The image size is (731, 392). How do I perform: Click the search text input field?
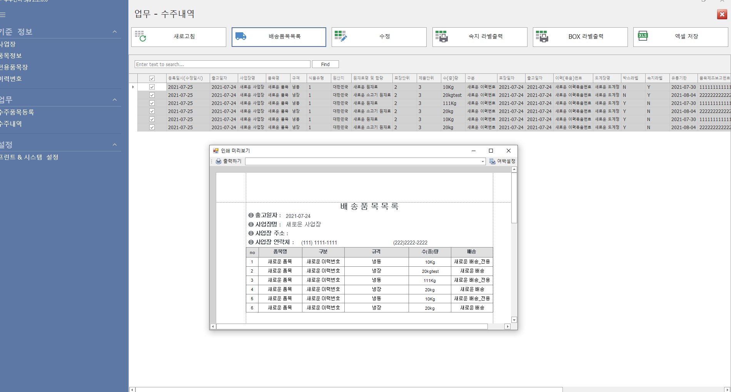222,65
